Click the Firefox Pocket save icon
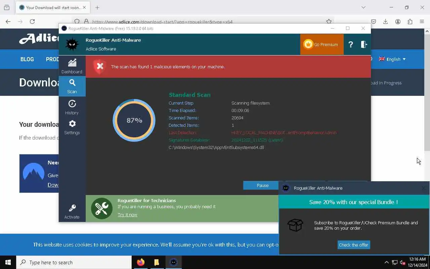 click(x=373, y=22)
